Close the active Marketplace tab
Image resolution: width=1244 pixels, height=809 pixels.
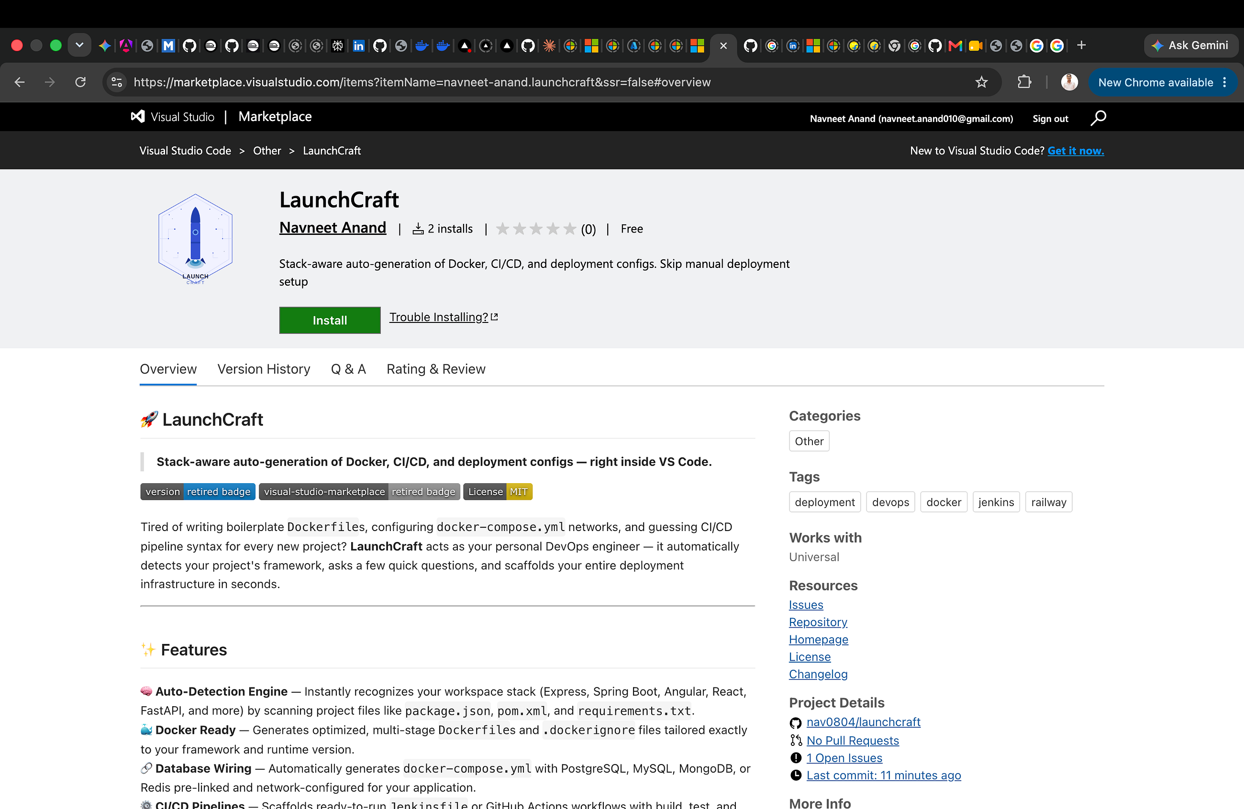(723, 46)
